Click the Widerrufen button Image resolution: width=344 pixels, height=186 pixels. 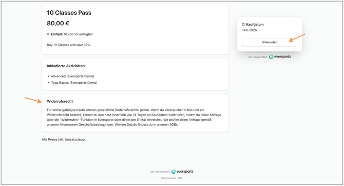coord(270,42)
